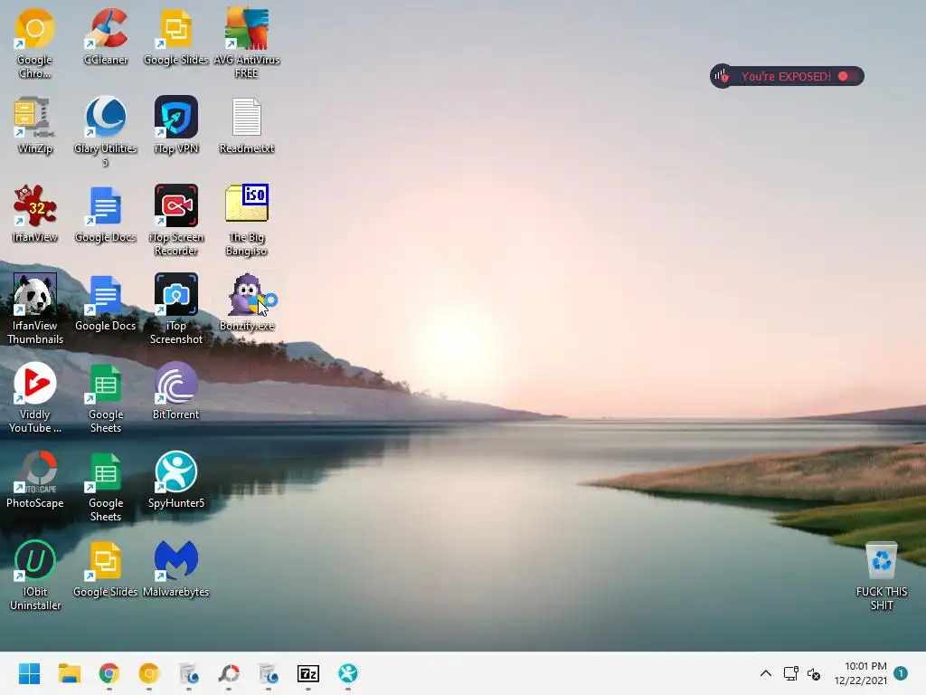The height and width of the screenshot is (695, 926).
Task: Open PhotoScape from the taskbar
Action: click(x=229, y=673)
